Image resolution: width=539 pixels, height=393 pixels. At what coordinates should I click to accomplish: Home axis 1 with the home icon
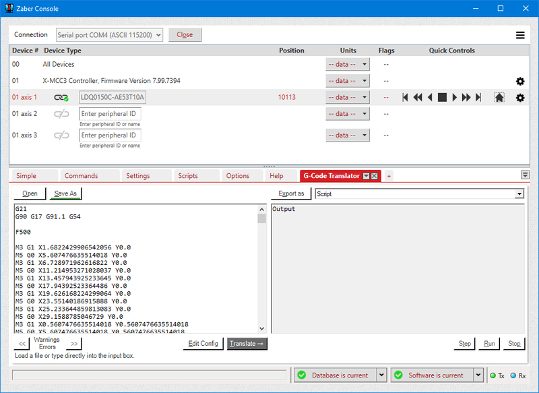pyautogui.click(x=499, y=98)
